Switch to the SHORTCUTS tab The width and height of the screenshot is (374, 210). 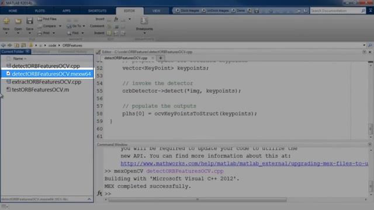coord(97,10)
